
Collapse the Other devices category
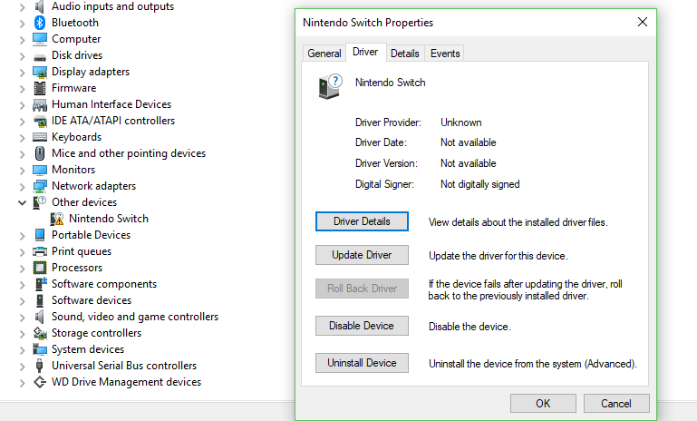point(23,203)
